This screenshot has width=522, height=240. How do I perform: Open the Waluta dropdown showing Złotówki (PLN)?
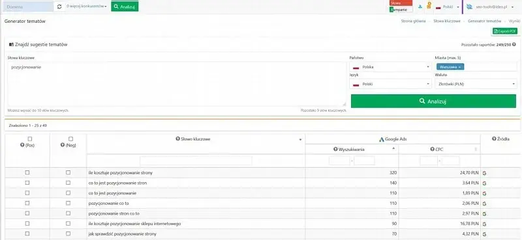pos(476,85)
